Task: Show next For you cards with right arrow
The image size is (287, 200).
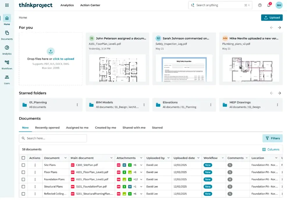Action: click(279, 28)
